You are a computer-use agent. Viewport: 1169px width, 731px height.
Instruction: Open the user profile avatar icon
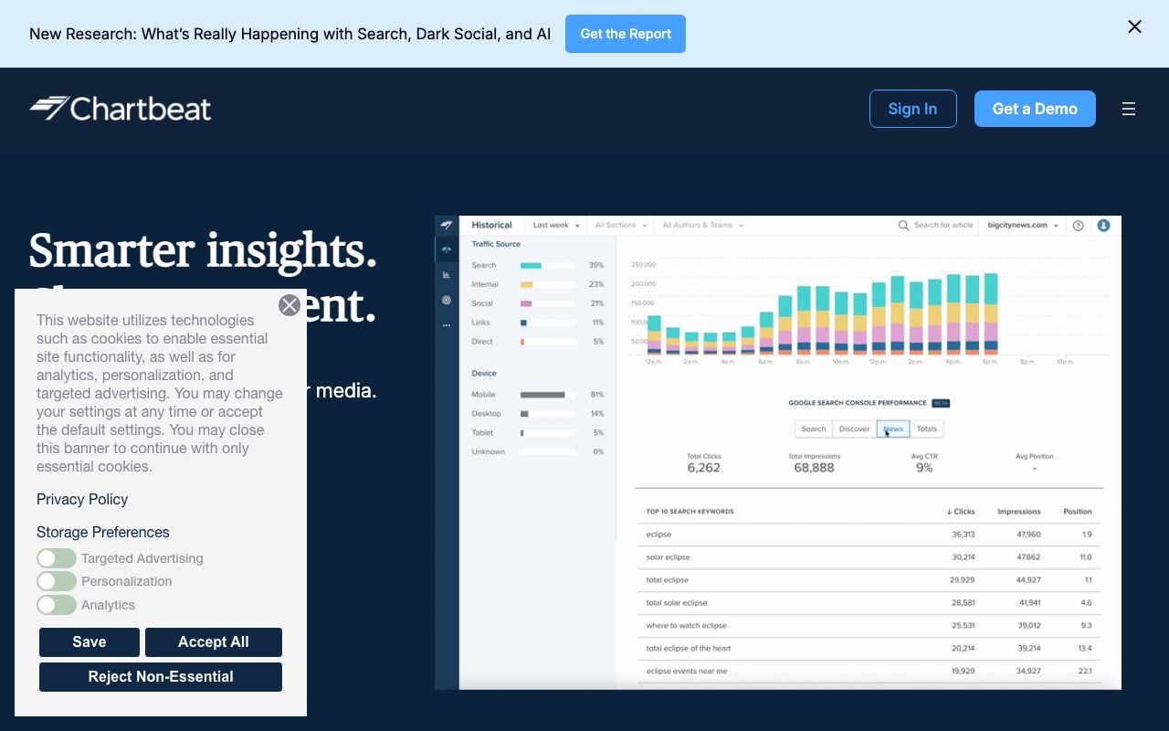point(1103,225)
